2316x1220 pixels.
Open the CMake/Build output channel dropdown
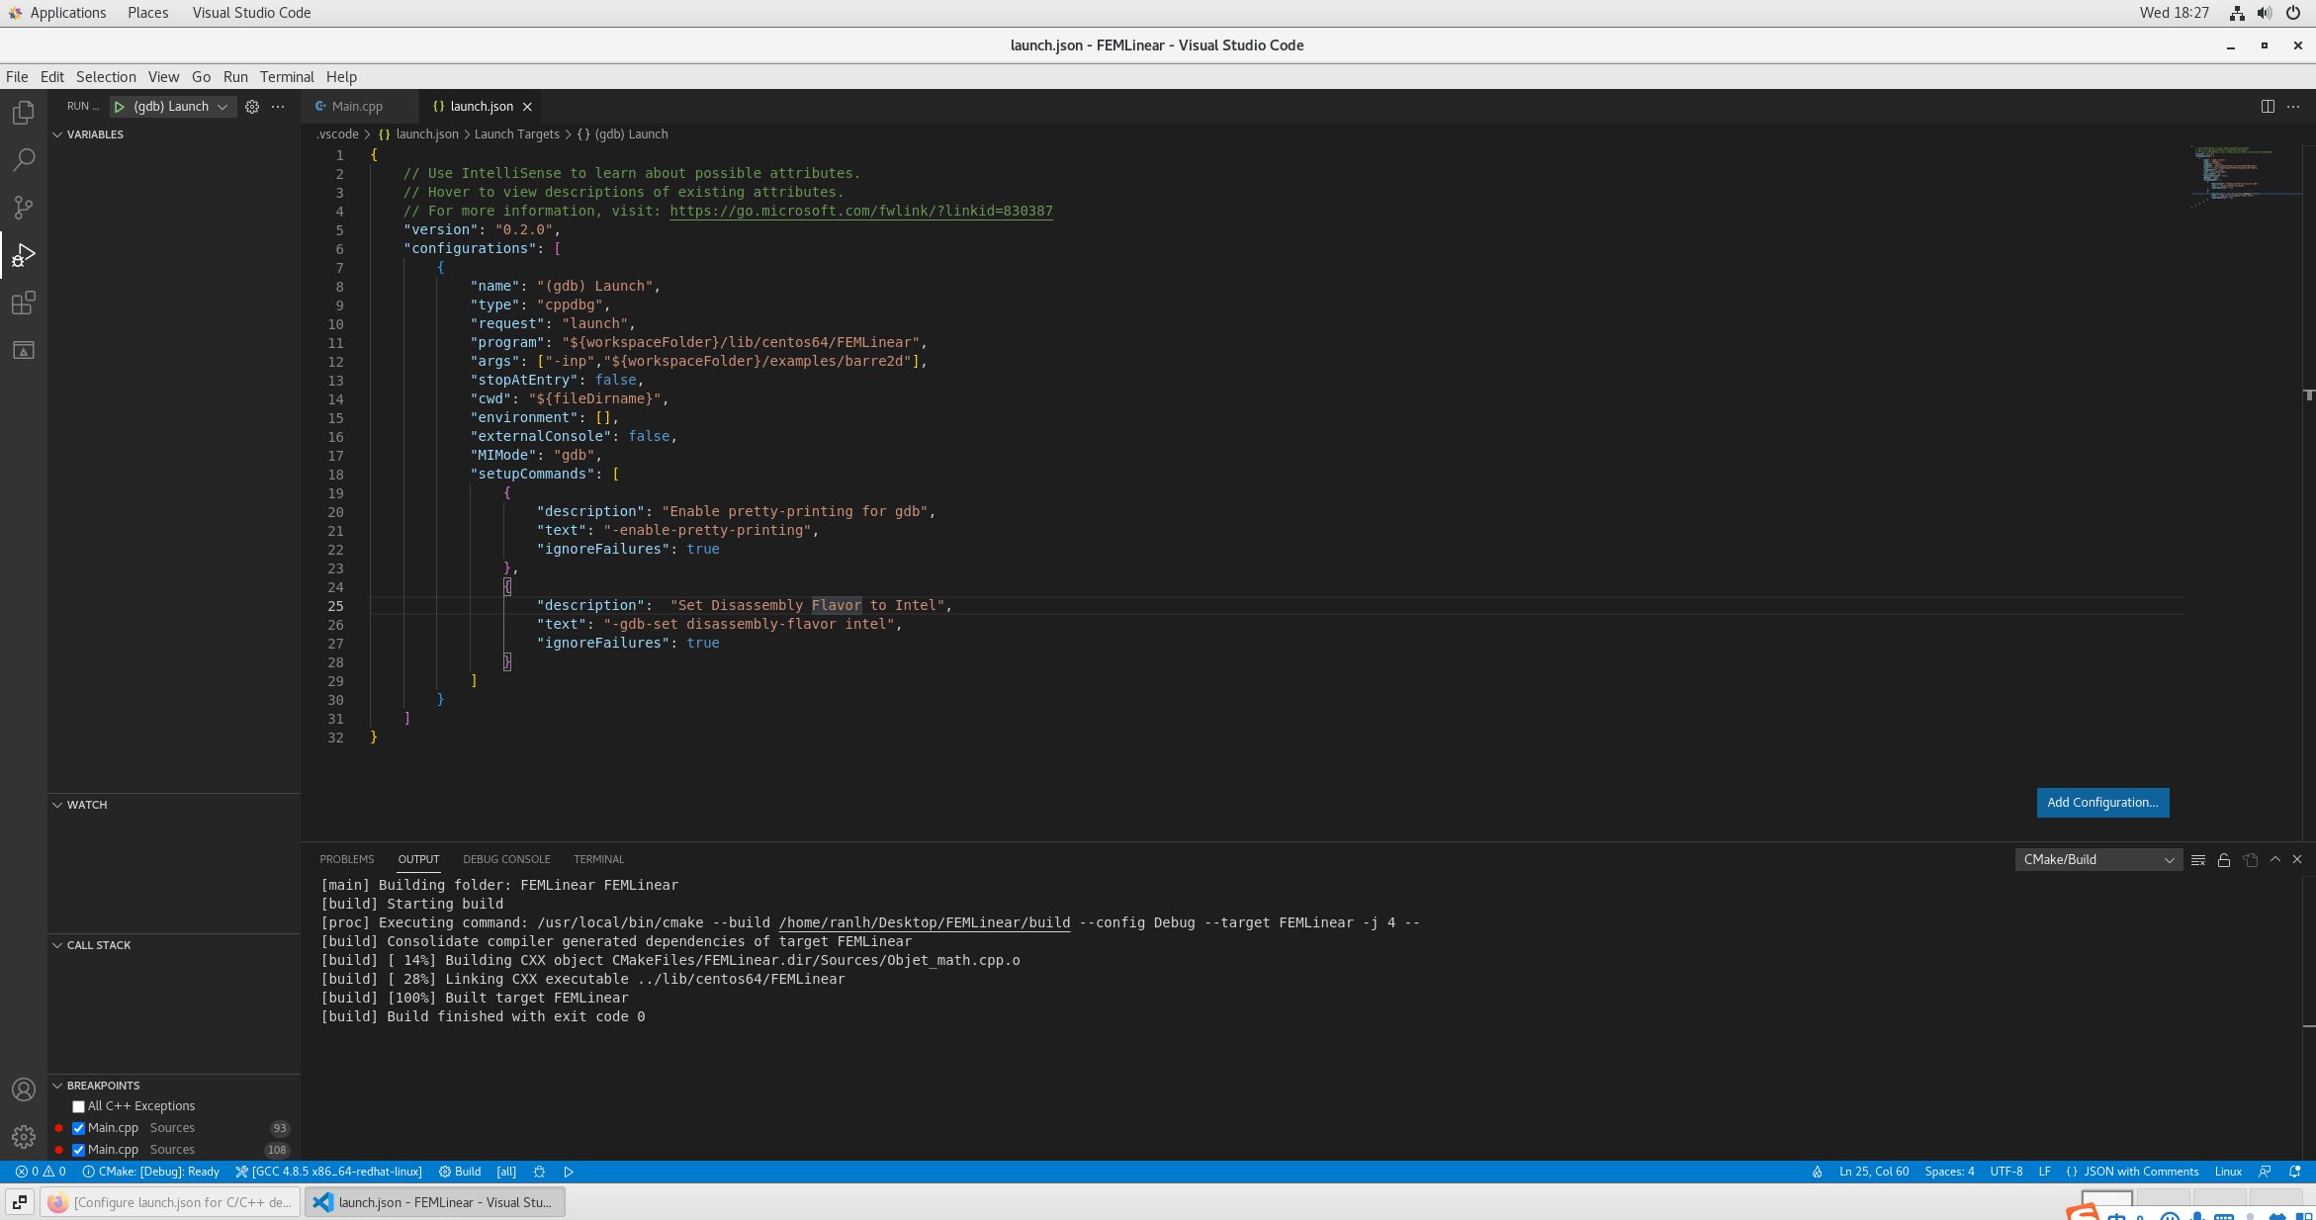[x=2098, y=860]
